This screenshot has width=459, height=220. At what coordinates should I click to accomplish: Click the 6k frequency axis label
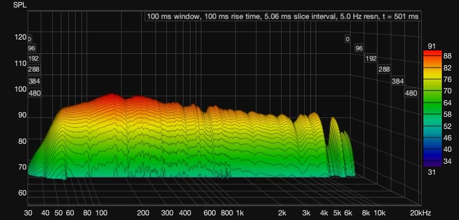(348, 213)
